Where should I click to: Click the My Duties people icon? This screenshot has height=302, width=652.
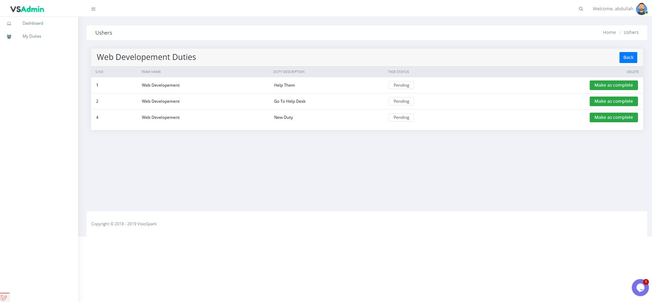click(9, 37)
